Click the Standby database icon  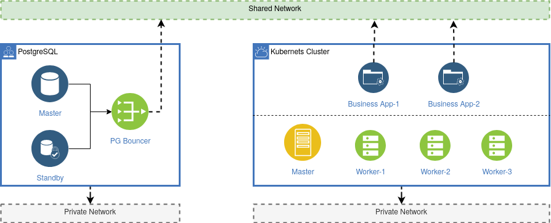pyautogui.click(x=50, y=149)
